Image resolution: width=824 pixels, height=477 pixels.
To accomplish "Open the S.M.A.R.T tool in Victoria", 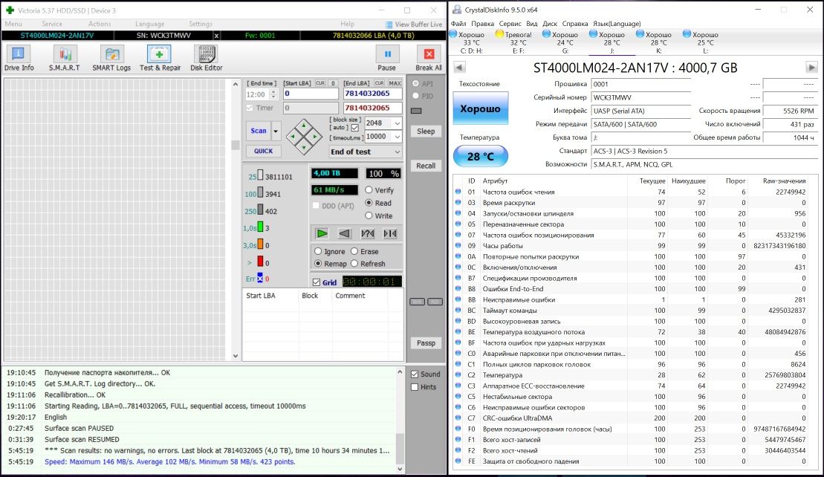I will (x=65, y=58).
